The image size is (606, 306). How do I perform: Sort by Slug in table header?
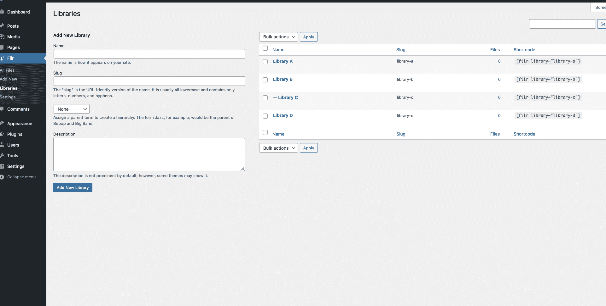(x=401, y=50)
